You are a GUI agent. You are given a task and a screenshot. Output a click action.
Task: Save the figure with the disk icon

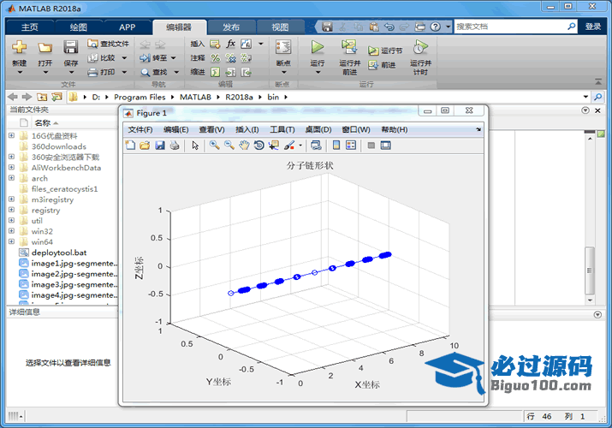pyautogui.click(x=159, y=146)
